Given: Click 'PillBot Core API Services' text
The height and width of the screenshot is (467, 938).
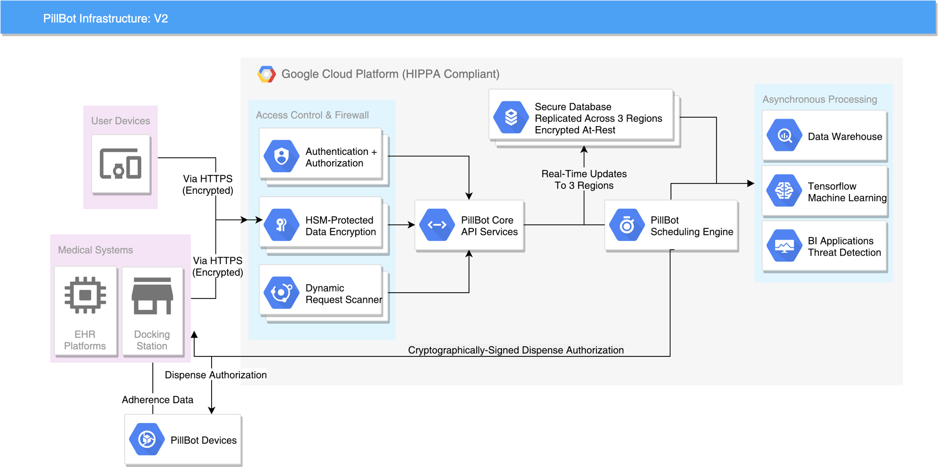Looking at the screenshot, I should (489, 226).
